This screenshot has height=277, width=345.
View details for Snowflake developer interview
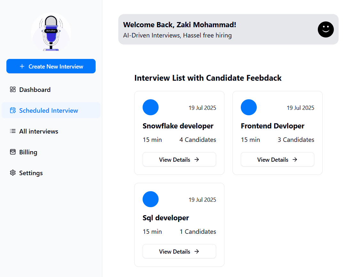tap(179, 159)
